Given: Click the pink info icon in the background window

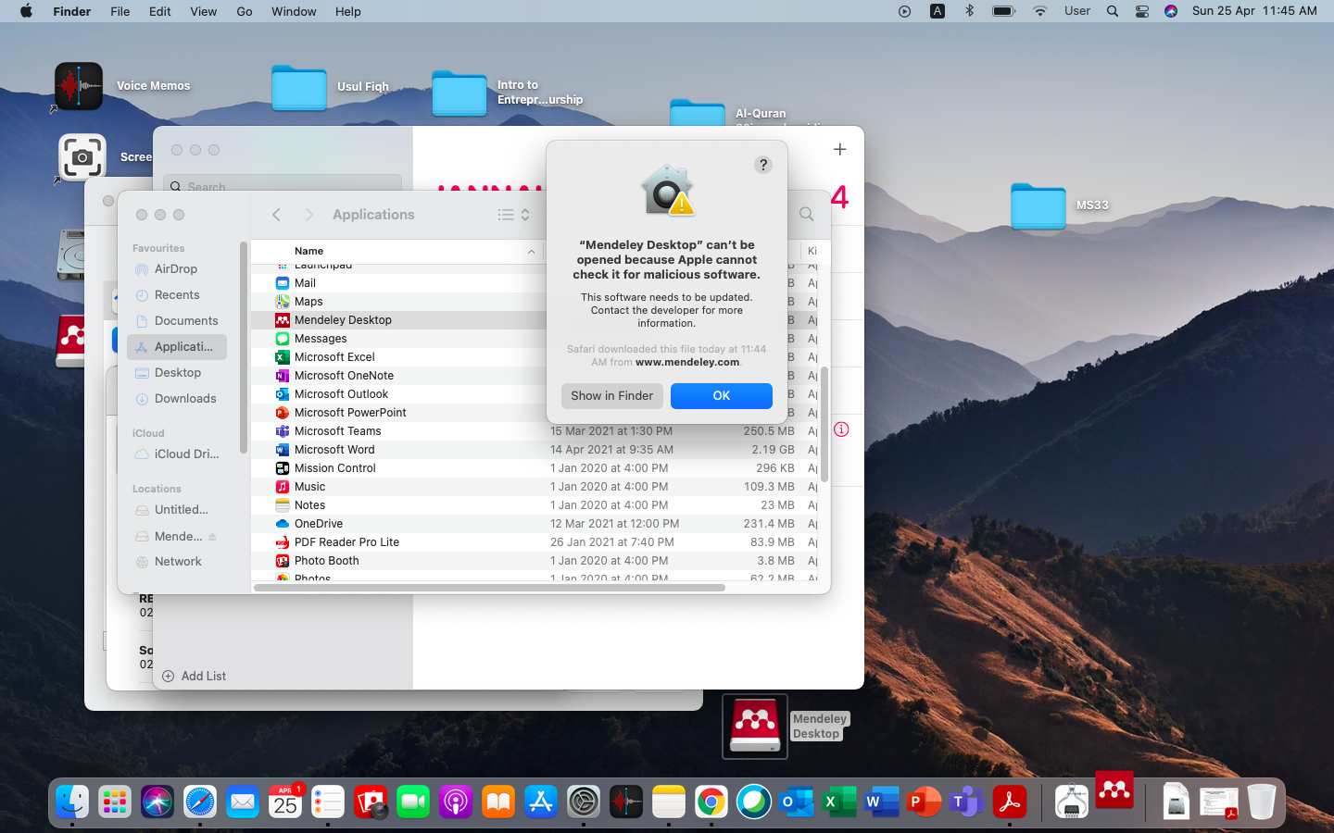Looking at the screenshot, I should pyautogui.click(x=841, y=429).
